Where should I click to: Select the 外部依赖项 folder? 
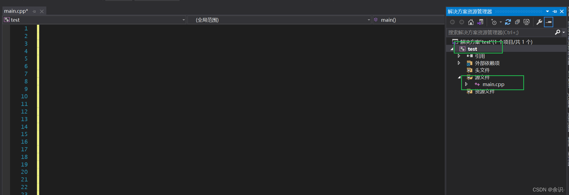[487, 63]
